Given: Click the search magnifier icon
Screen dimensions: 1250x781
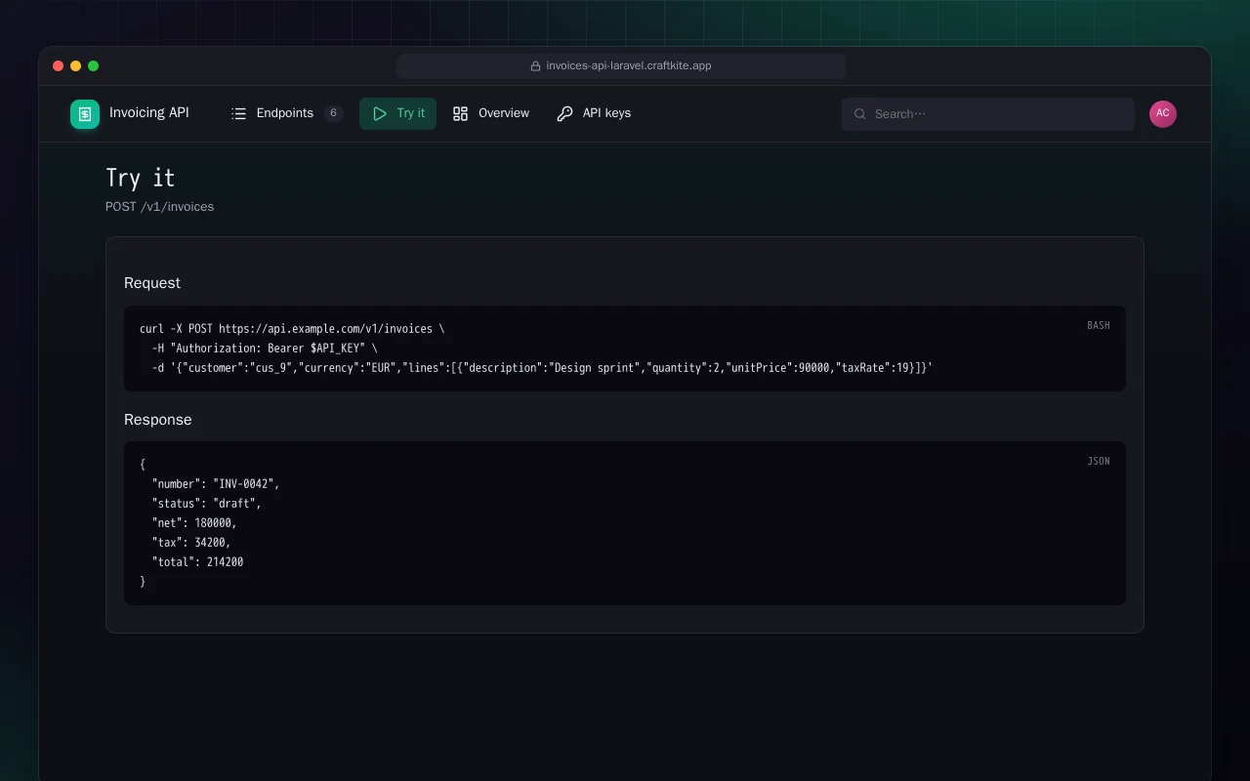Looking at the screenshot, I should coord(860,114).
